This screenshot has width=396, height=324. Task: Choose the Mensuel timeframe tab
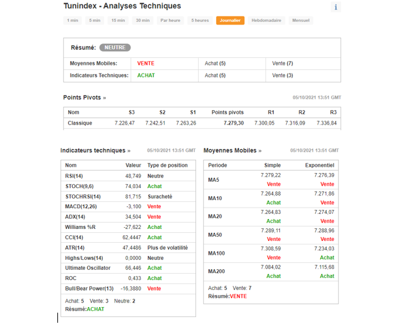tap(300, 20)
